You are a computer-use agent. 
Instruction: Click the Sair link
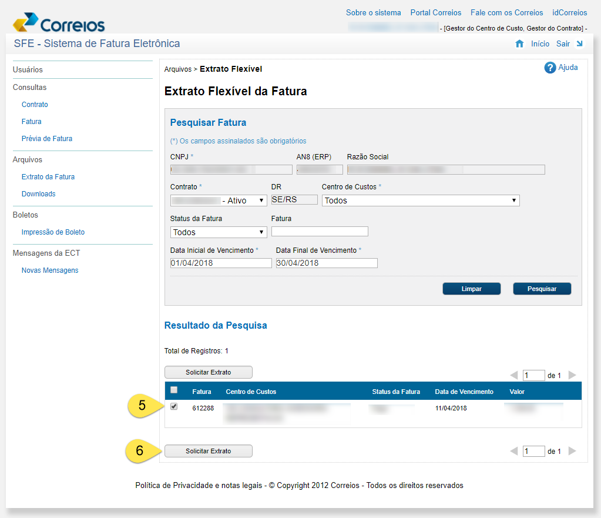(x=563, y=44)
